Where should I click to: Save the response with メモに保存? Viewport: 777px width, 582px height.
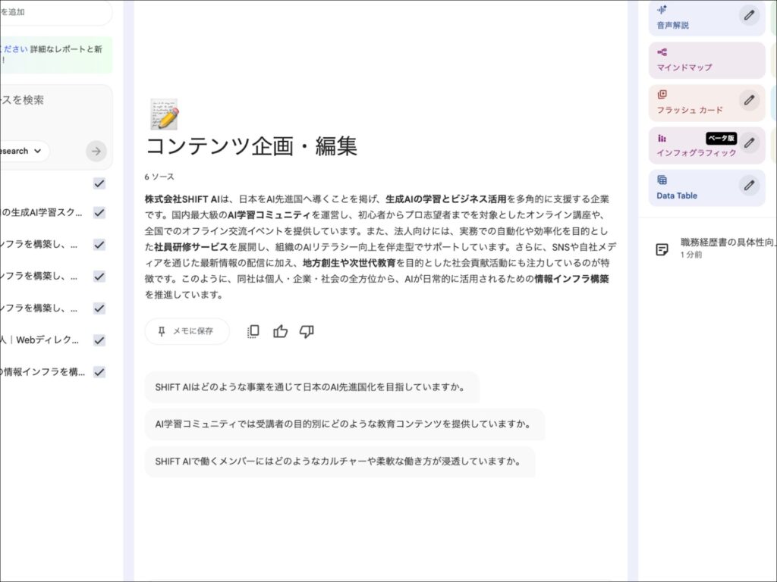tap(186, 331)
